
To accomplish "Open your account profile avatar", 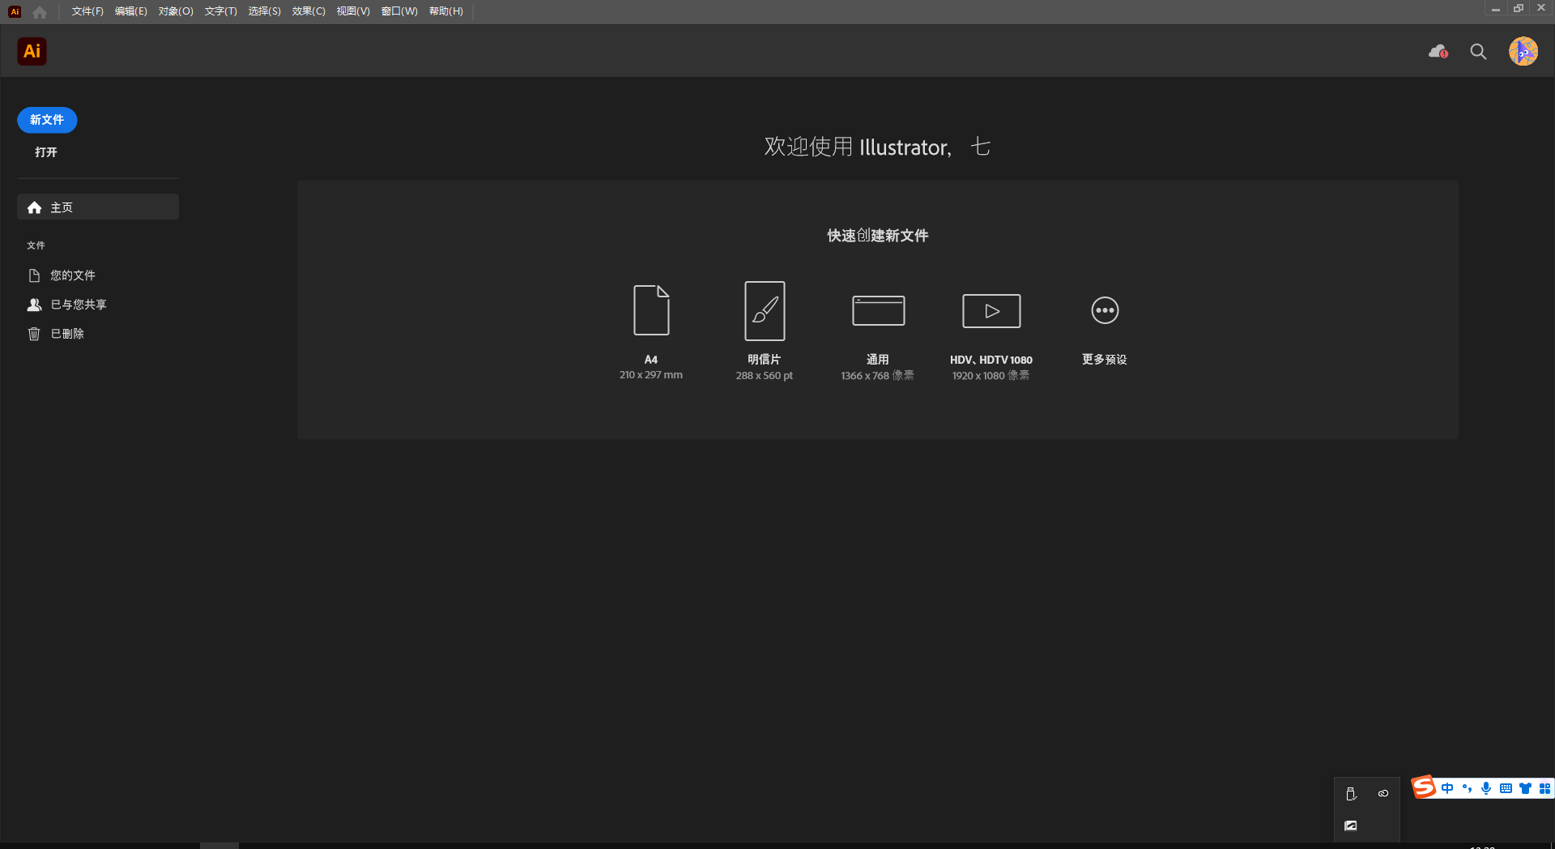I will pyautogui.click(x=1523, y=51).
